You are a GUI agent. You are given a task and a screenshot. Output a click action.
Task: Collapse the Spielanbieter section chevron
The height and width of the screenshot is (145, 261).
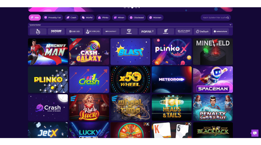[230, 25]
